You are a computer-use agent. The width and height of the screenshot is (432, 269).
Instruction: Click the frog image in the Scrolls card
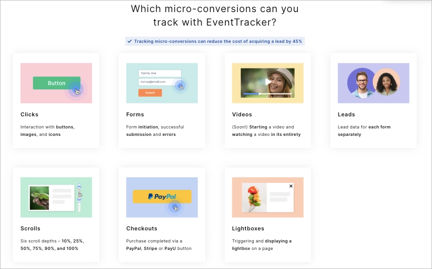coord(39,198)
